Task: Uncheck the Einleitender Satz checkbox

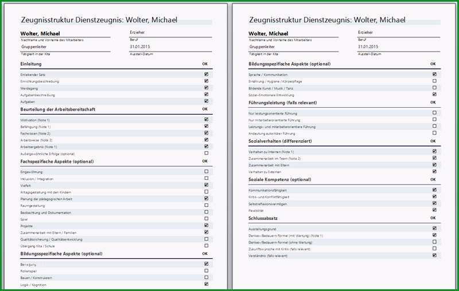Action: [207, 74]
